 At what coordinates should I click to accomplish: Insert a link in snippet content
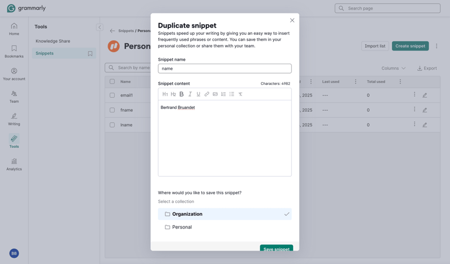pos(206,94)
